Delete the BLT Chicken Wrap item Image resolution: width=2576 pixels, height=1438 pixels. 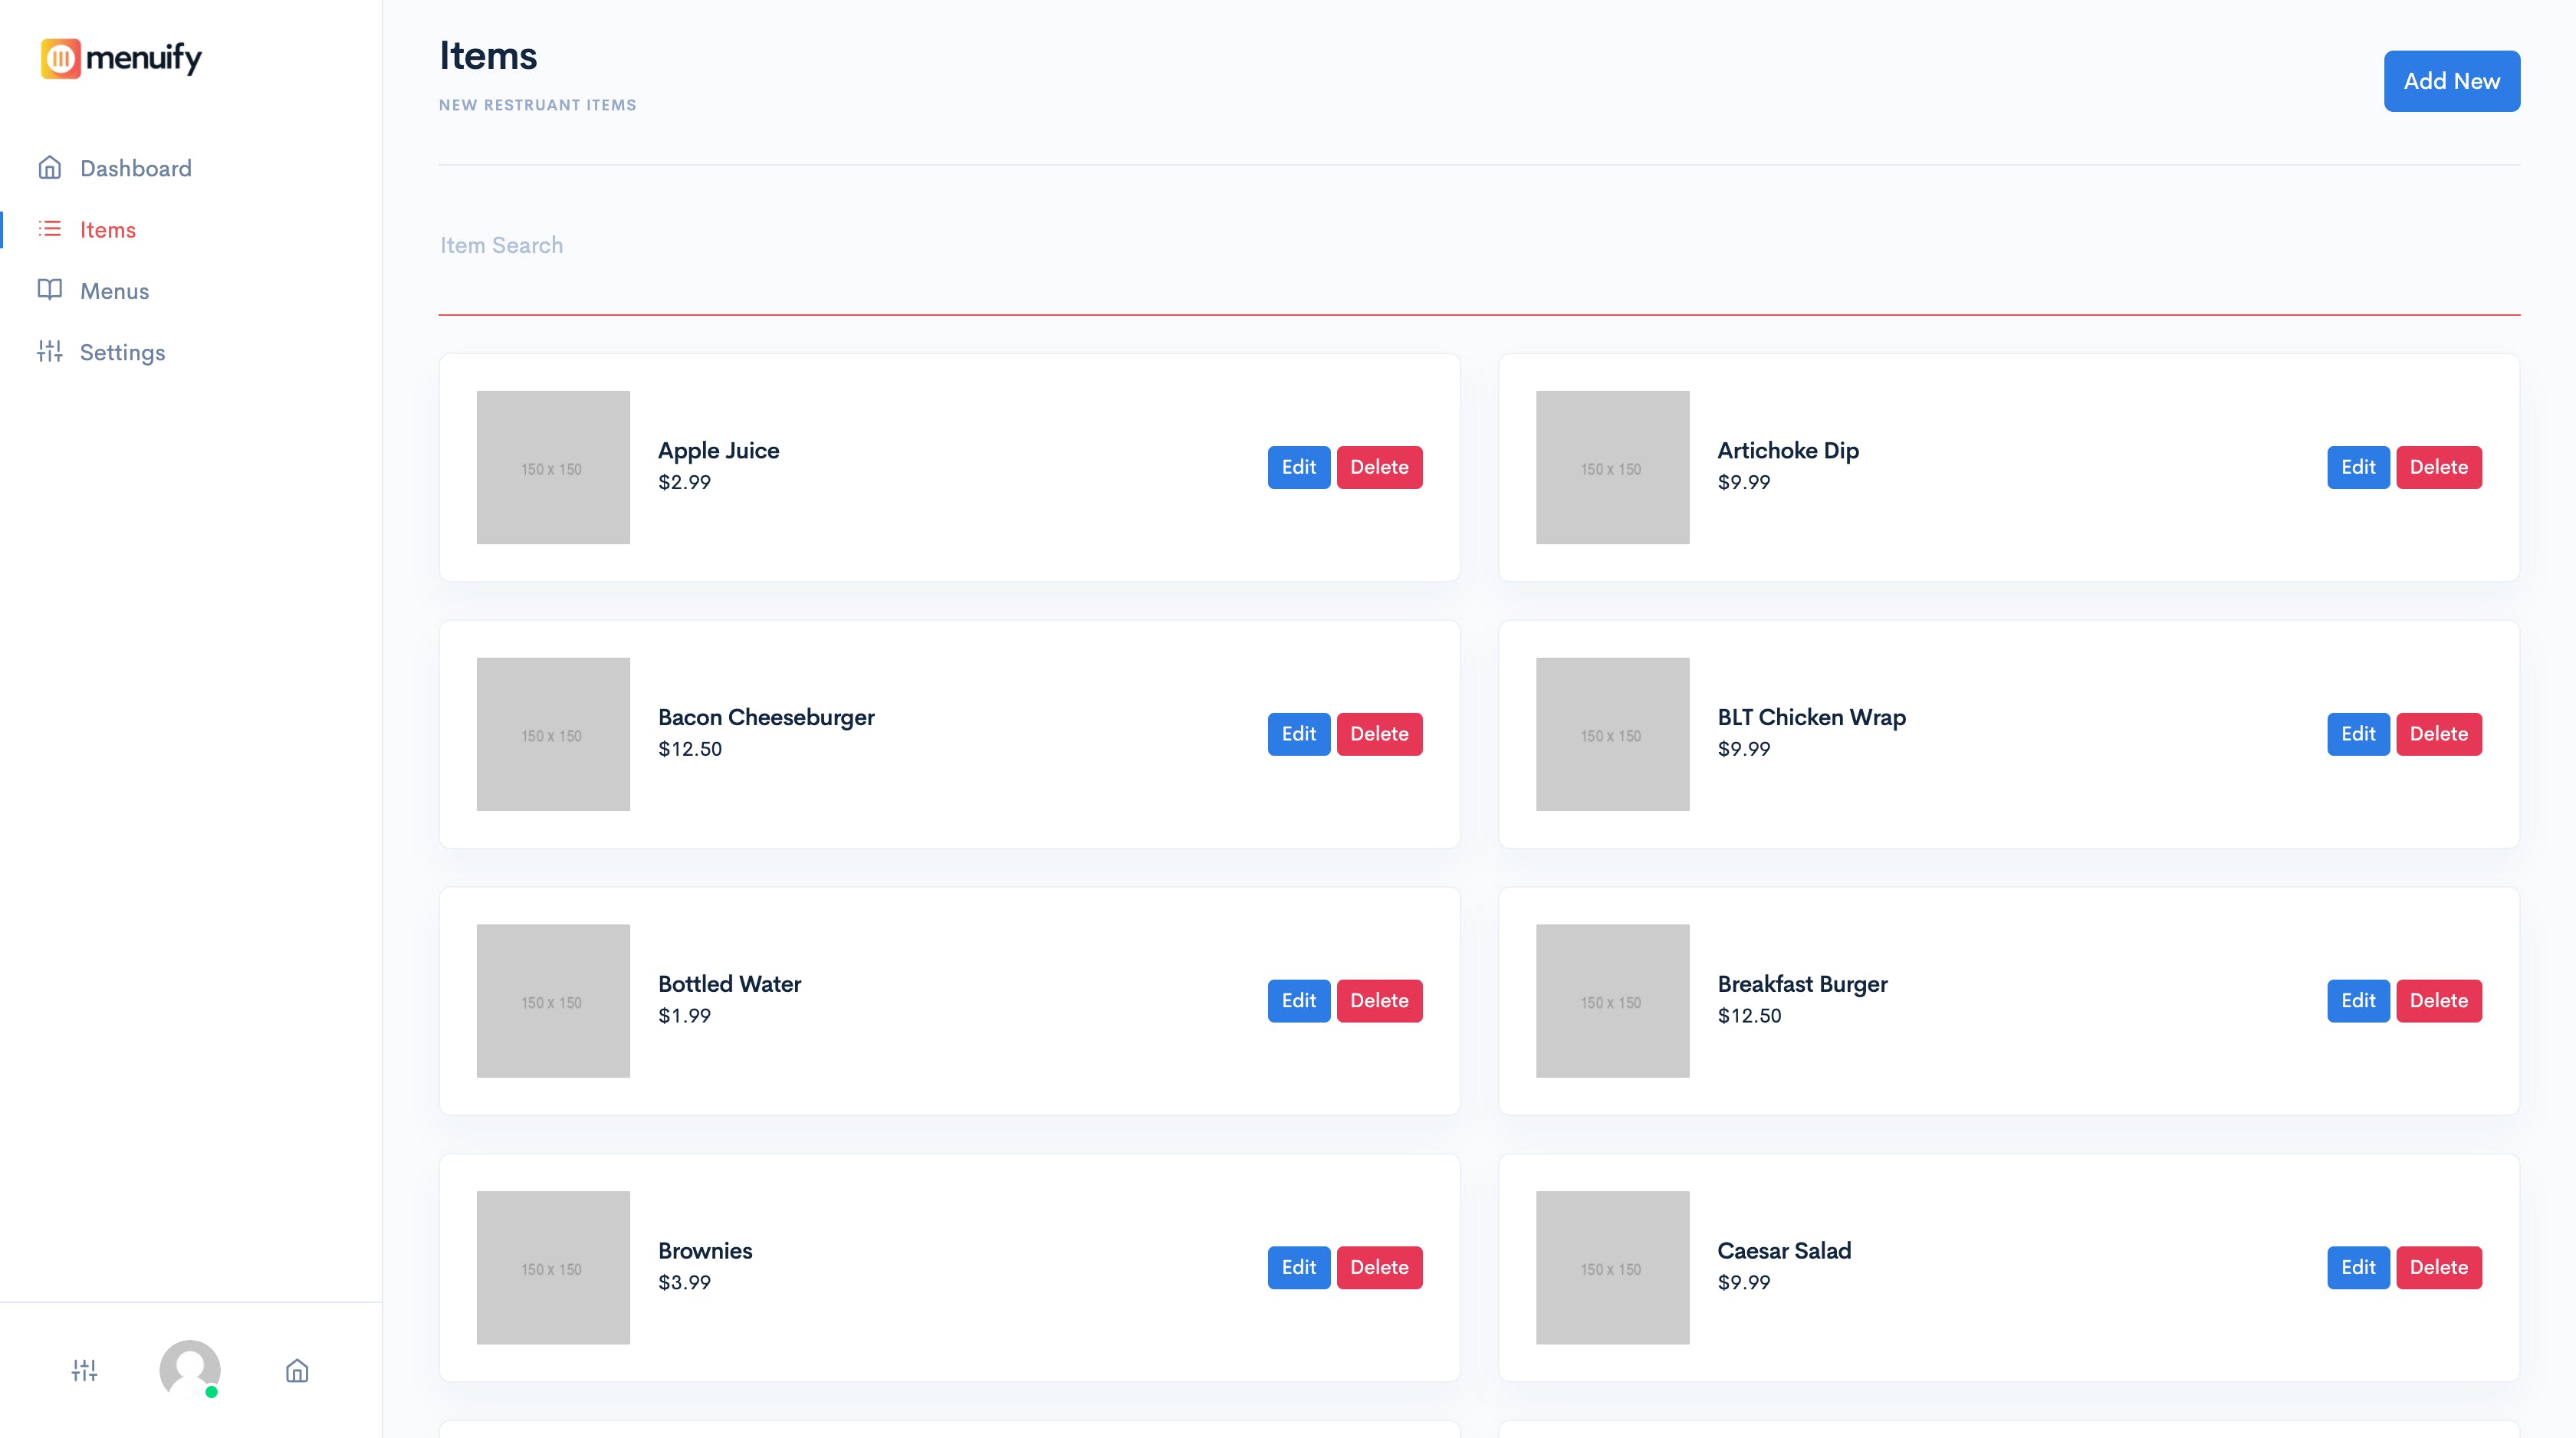[x=2438, y=734]
